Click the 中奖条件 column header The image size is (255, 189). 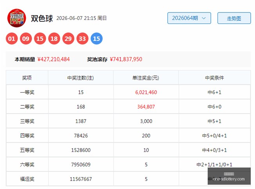[x=214, y=78]
